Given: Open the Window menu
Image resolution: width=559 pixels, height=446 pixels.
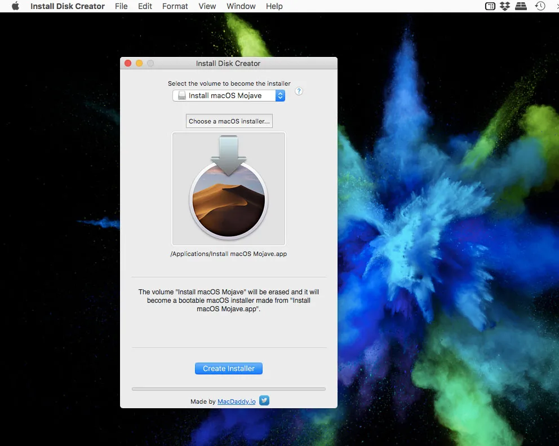Looking at the screenshot, I should 241,6.
